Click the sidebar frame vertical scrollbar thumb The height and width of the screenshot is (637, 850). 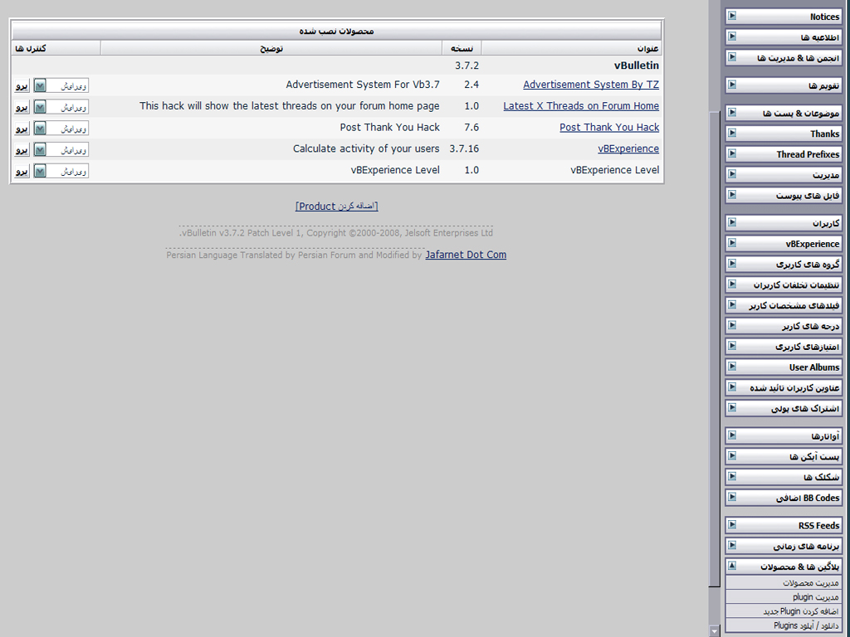(714, 348)
